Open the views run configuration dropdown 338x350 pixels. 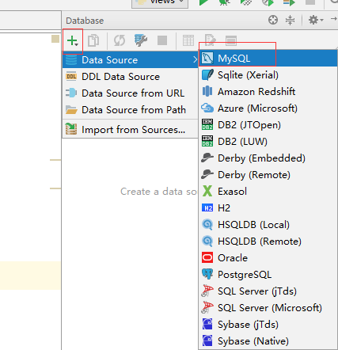pyautogui.click(x=160, y=3)
